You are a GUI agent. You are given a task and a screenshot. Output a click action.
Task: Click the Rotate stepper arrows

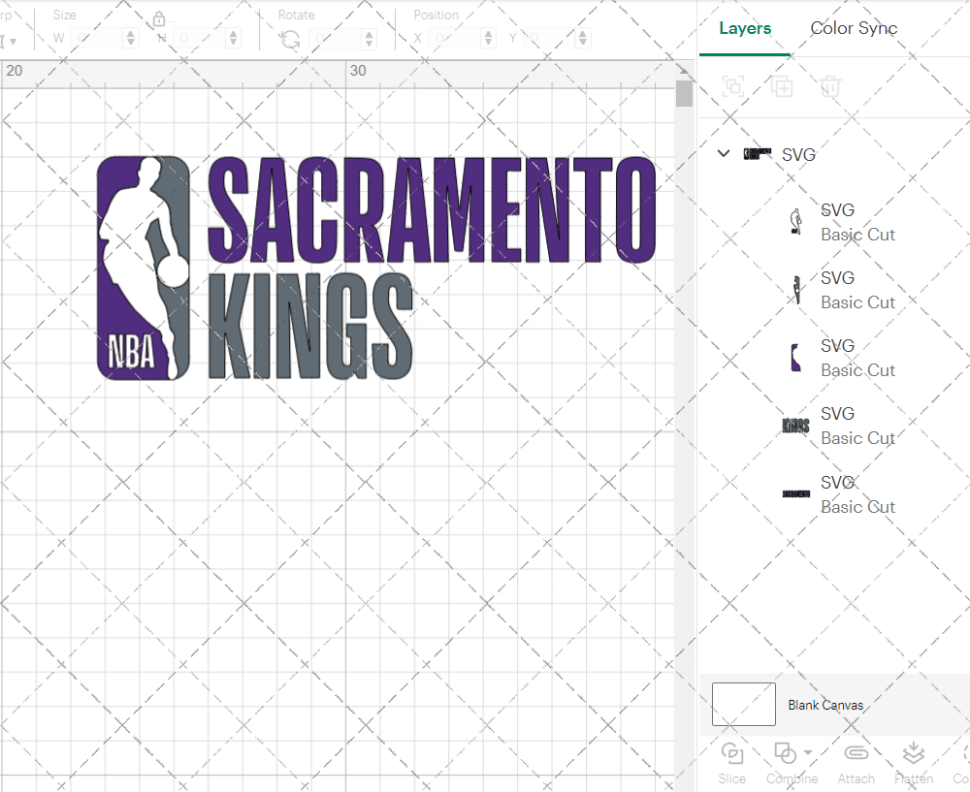point(369,39)
